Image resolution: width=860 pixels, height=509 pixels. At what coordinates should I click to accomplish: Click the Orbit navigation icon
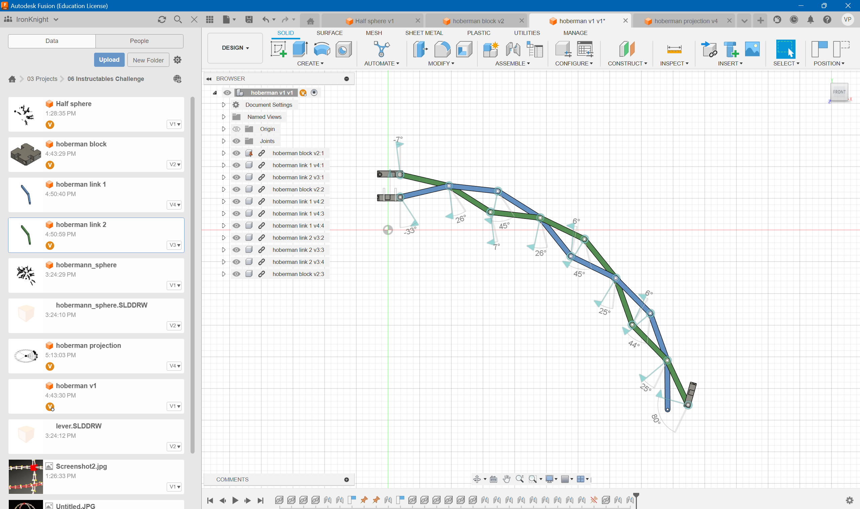tap(477, 479)
